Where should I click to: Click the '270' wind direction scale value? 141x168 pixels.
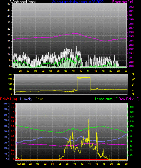point(10,80)
